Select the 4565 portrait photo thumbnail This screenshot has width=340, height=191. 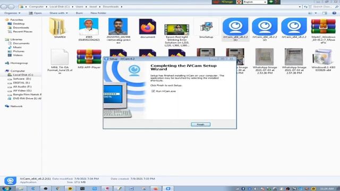pyautogui.click(x=89, y=27)
